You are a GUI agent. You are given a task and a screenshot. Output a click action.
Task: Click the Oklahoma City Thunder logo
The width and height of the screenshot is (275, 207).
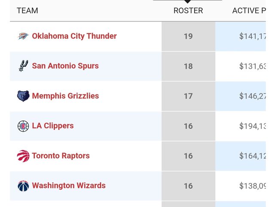click(x=23, y=36)
